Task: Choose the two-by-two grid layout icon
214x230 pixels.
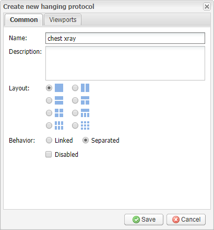Action: 59,113
